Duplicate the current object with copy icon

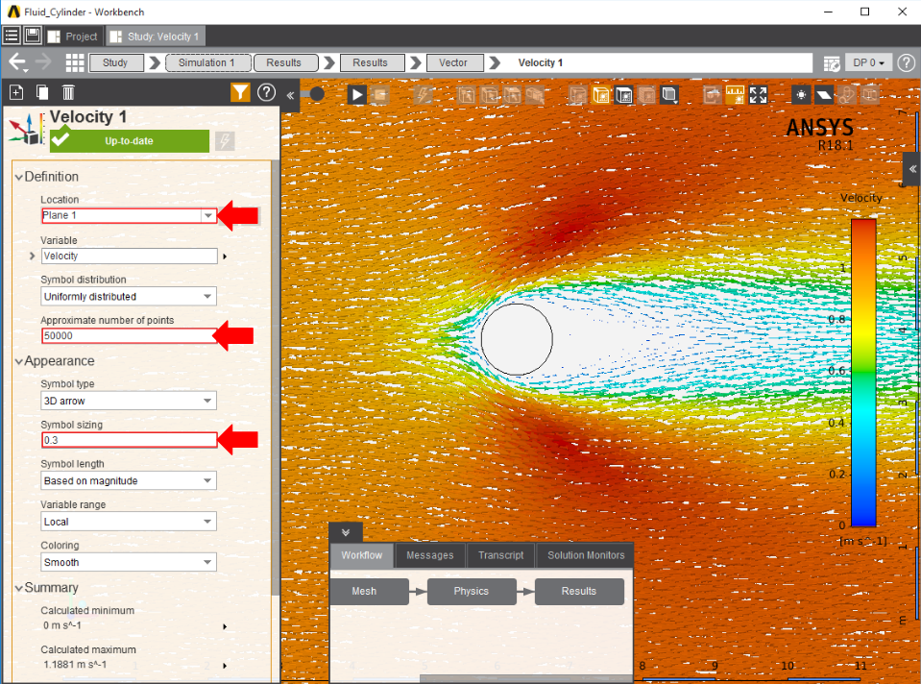click(x=42, y=92)
